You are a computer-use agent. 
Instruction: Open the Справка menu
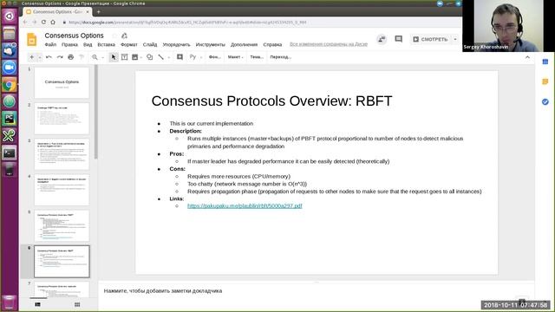[272, 44]
